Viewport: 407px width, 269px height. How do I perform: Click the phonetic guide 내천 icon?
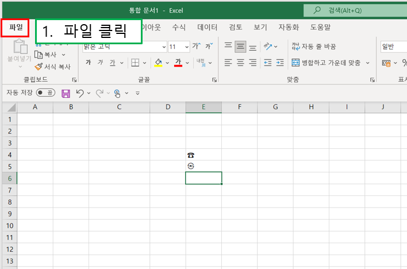pyautogui.click(x=201, y=63)
